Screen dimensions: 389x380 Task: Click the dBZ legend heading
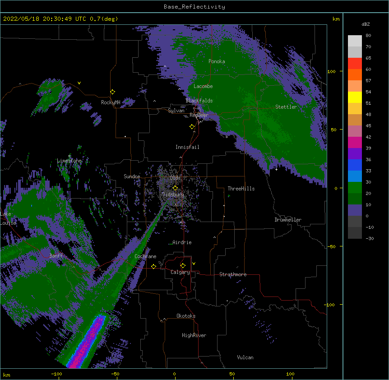[366, 24]
